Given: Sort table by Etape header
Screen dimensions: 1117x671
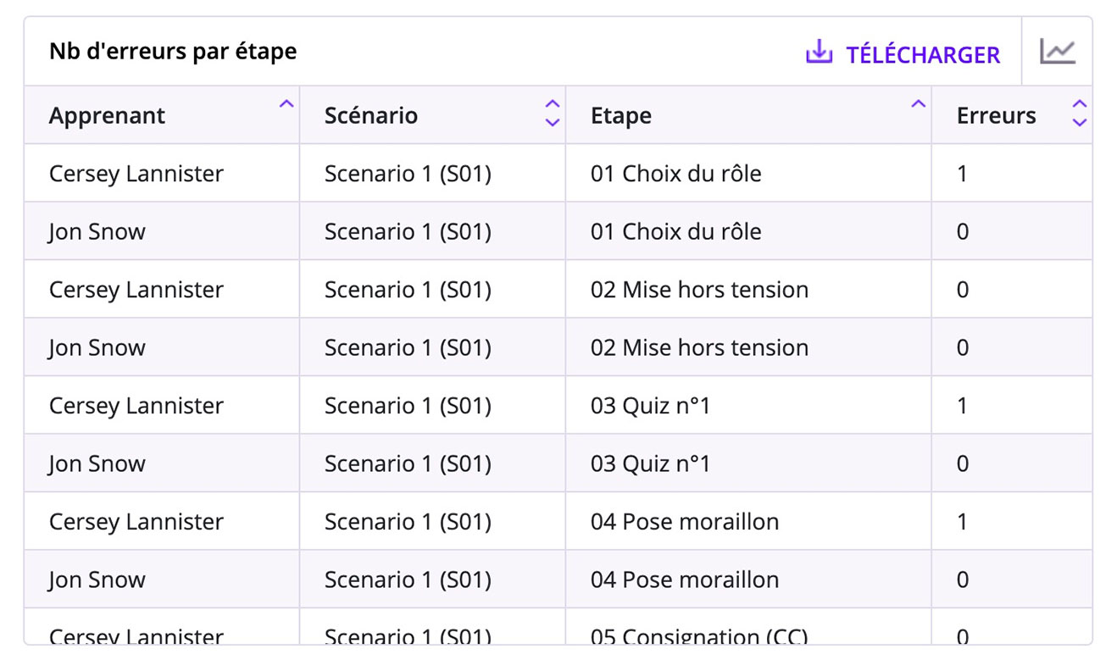Looking at the screenshot, I should 621,116.
